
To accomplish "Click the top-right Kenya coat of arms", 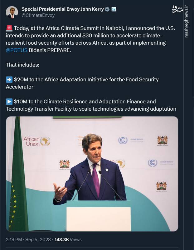I will tap(162, 140).
